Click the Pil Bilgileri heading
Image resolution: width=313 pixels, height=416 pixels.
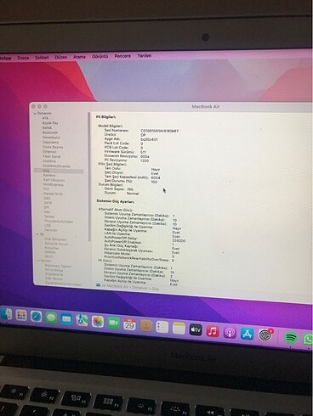pyautogui.click(x=105, y=117)
